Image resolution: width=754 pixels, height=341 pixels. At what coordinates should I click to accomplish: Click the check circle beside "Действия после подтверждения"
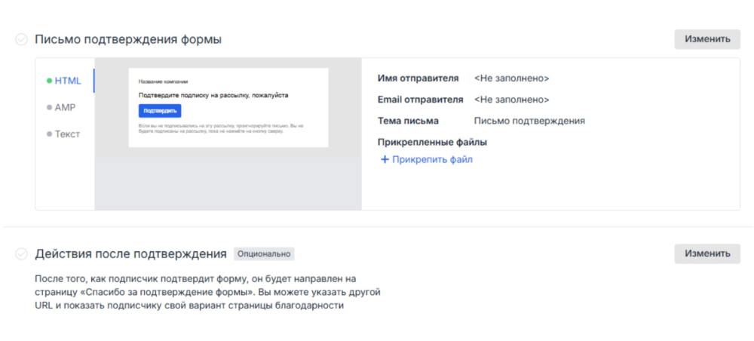(x=21, y=253)
